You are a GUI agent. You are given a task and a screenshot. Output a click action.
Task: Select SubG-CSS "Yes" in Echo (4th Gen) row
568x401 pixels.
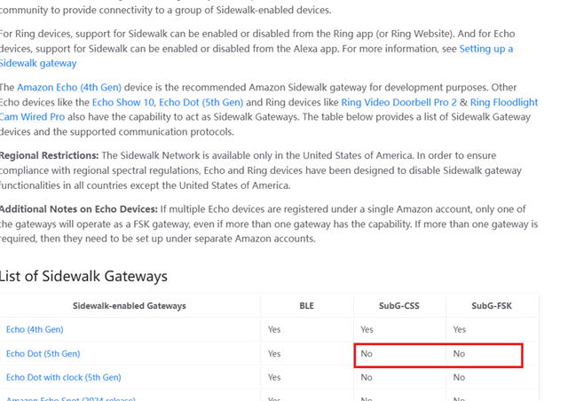point(367,329)
